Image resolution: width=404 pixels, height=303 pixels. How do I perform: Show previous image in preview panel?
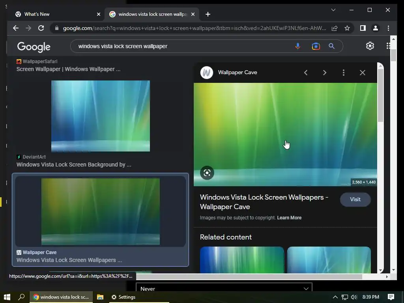pyautogui.click(x=306, y=73)
